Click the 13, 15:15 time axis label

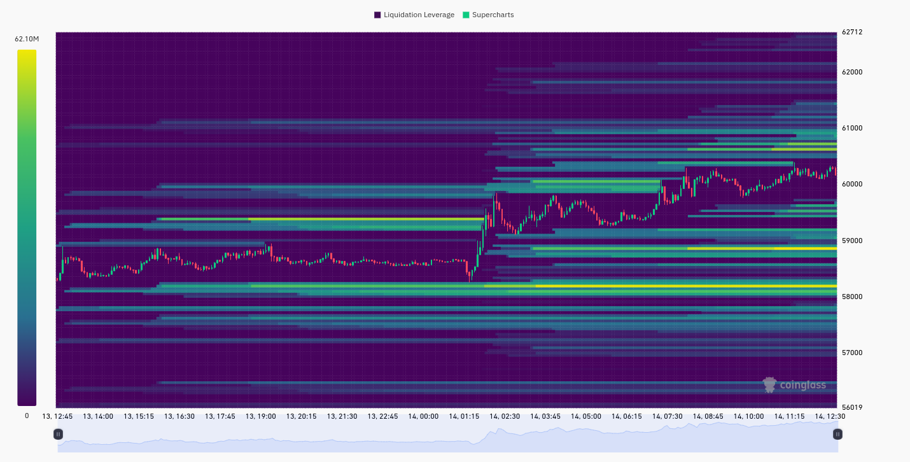[139, 416]
